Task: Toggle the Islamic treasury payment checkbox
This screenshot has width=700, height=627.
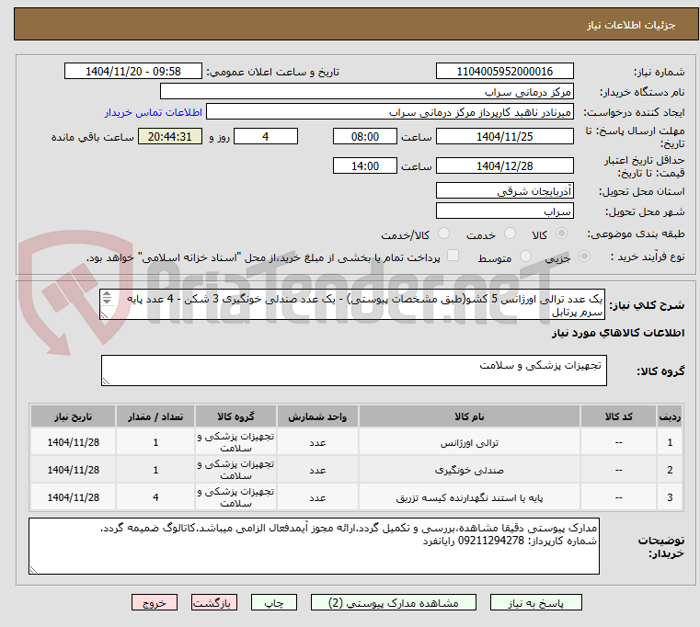Action: [x=453, y=256]
